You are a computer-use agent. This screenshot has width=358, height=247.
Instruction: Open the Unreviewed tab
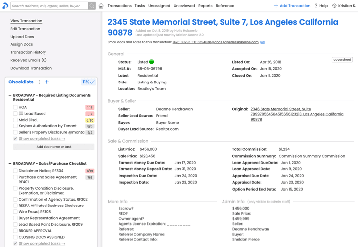(184, 6)
